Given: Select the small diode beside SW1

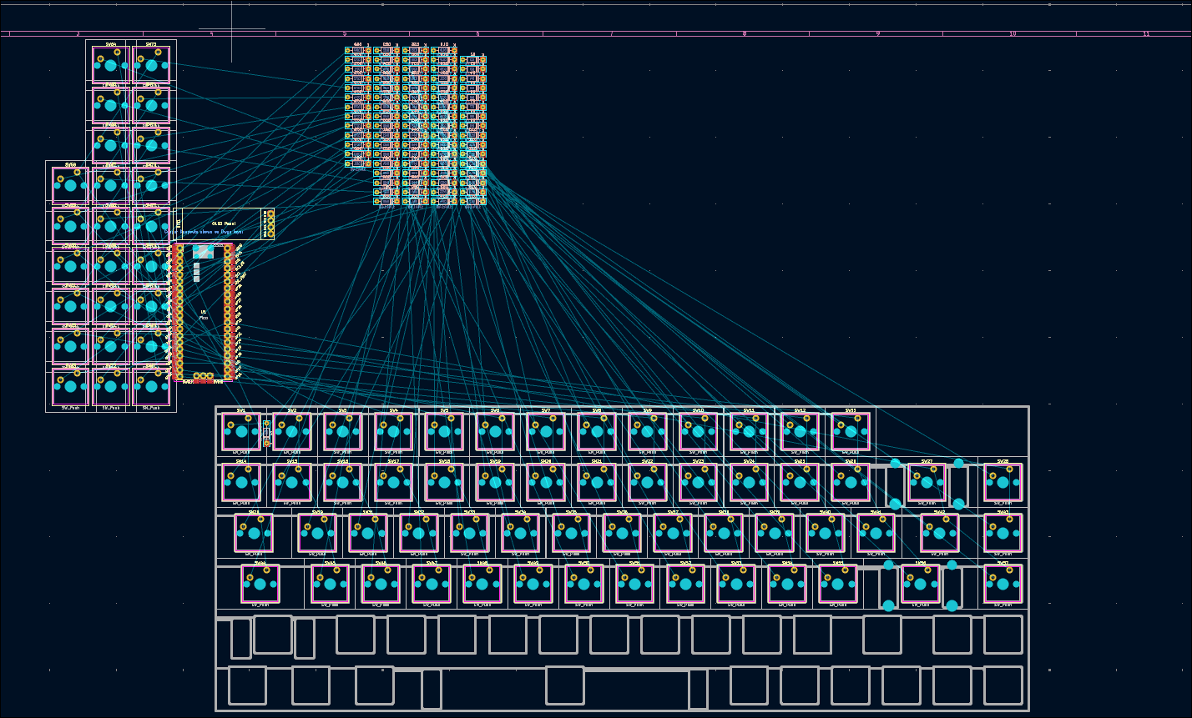Looking at the screenshot, I should coord(267,433).
